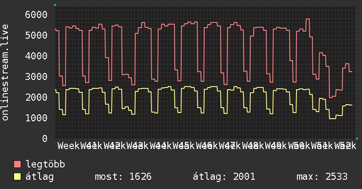Click the 5000 y-axis label
The width and height of the screenshot is (362, 189).
coord(36,35)
